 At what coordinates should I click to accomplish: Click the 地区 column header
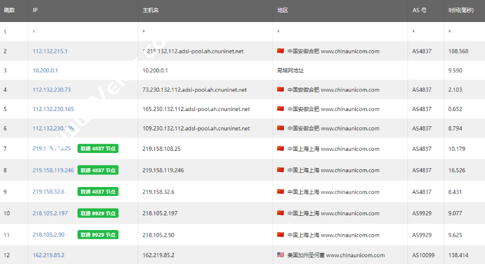click(283, 10)
